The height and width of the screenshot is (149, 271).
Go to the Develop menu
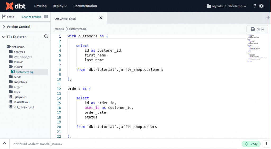(40, 6)
